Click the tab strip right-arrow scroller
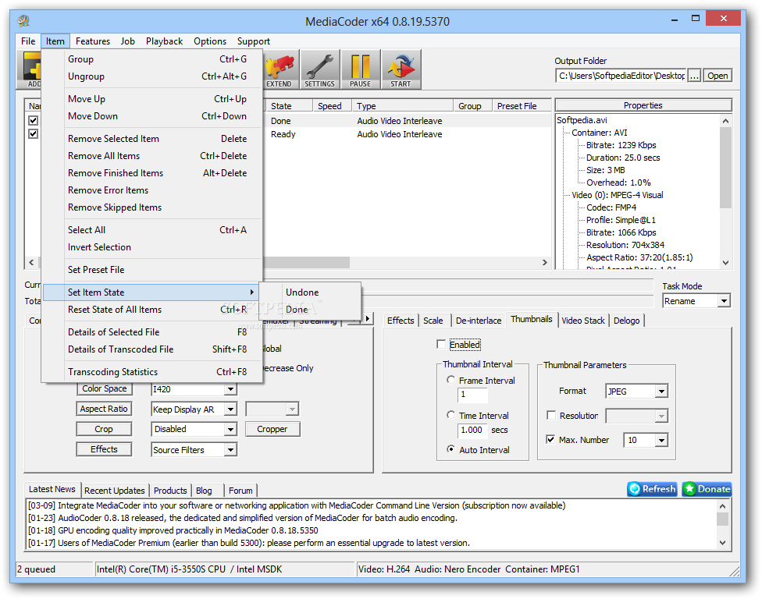Image resolution: width=762 pixels, height=599 pixels. [x=368, y=318]
